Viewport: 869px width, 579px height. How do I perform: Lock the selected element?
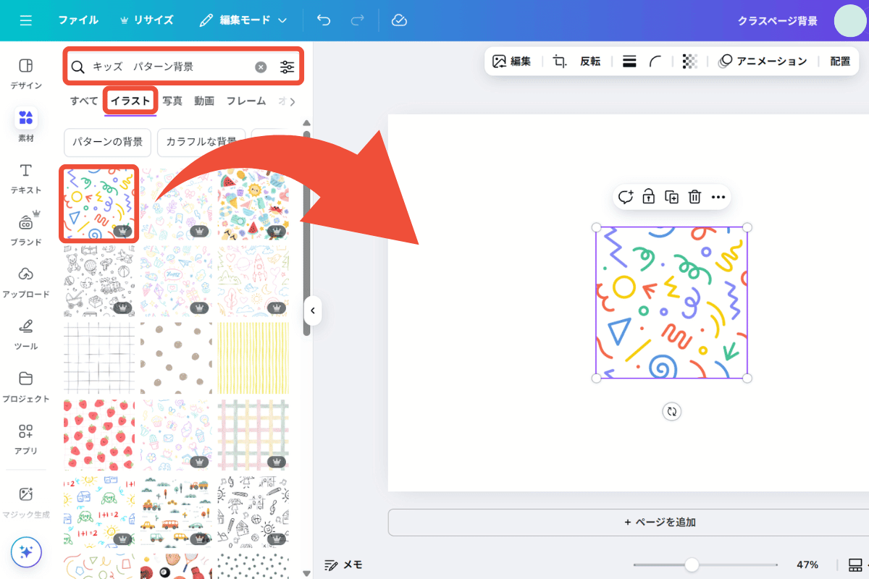tap(649, 196)
